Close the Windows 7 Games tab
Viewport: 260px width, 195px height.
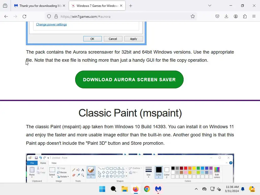[x=121, y=6]
